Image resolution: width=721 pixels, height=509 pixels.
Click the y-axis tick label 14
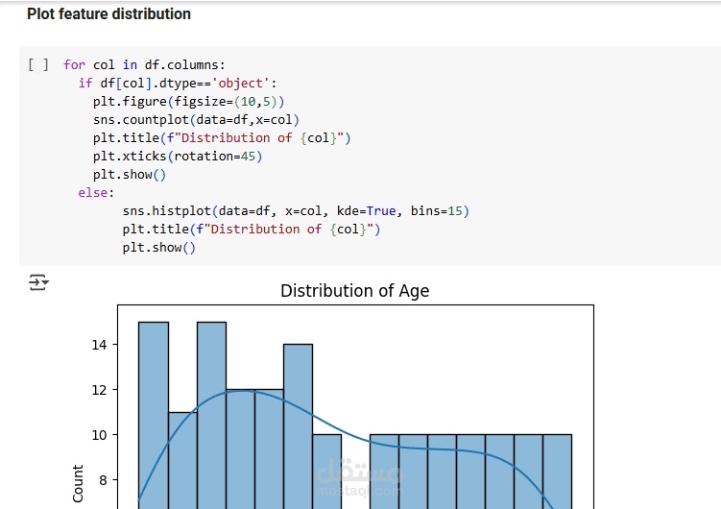(x=99, y=345)
